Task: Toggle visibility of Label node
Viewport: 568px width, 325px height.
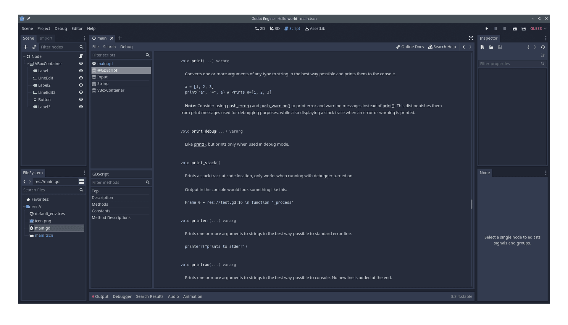Action: (x=81, y=71)
